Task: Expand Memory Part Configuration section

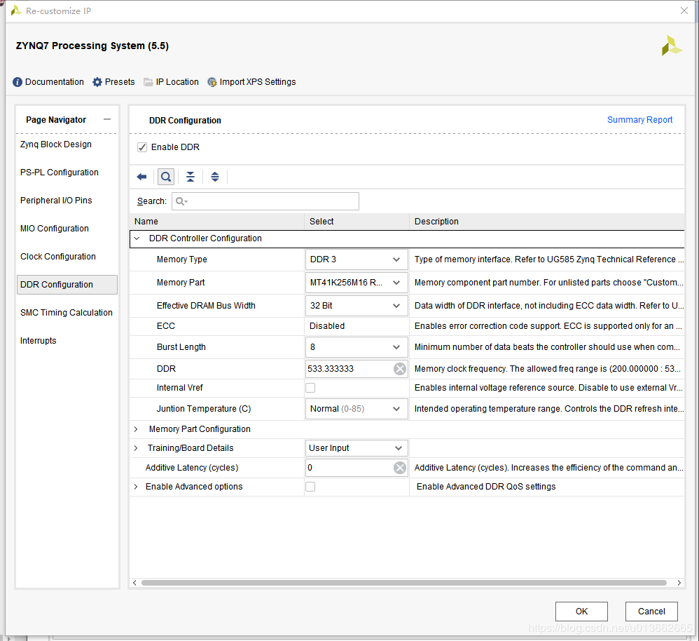Action: tap(136, 429)
